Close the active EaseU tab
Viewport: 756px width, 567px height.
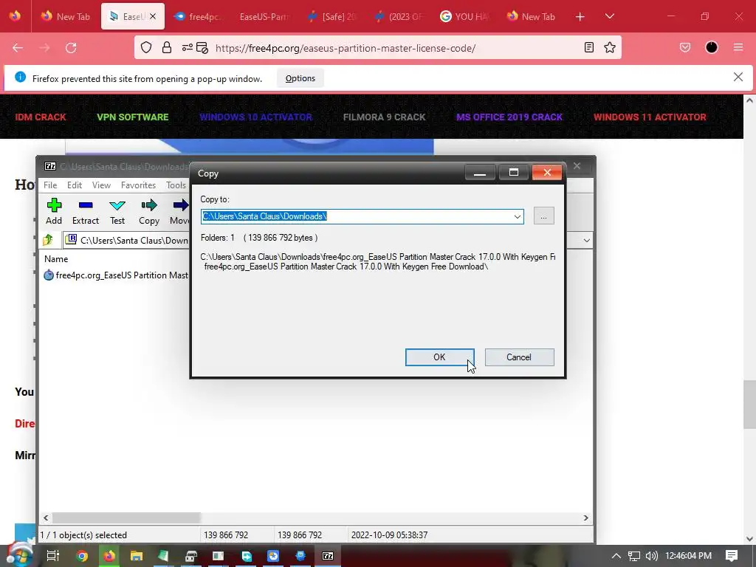153,16
